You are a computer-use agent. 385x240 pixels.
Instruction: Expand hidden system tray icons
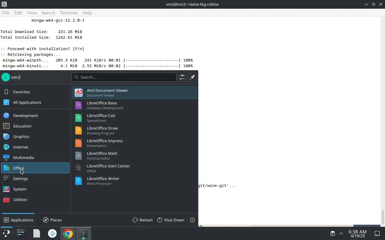pos(341,233)
